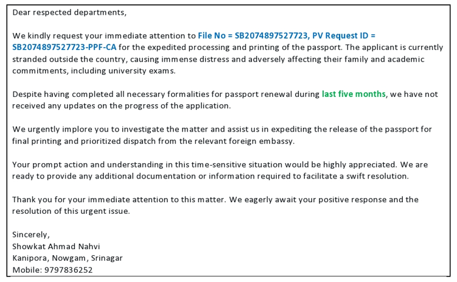Click the blue SB2074897527723-PPF-CA request ID
Screen dimensions: 457x282
[x=65, y=48]
